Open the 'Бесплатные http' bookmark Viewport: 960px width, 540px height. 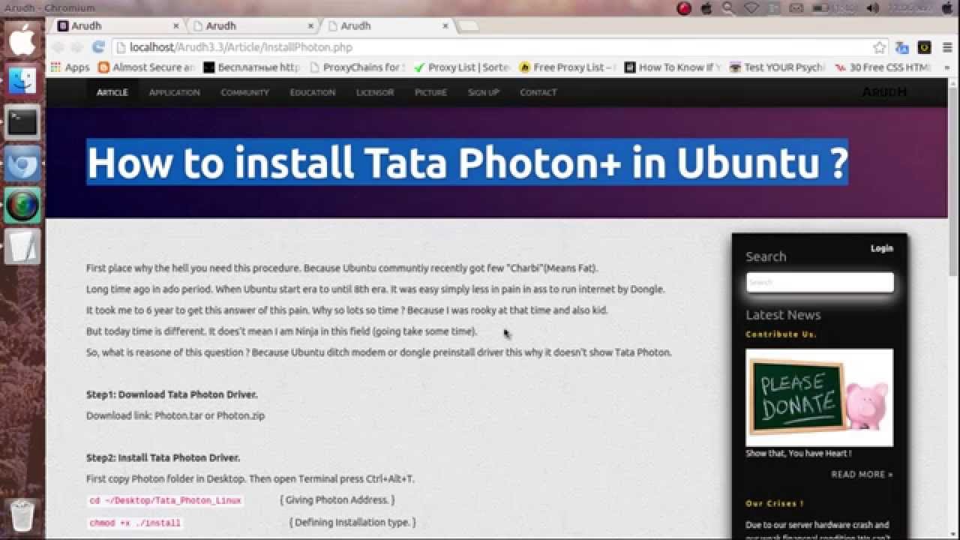coord(252,67)
